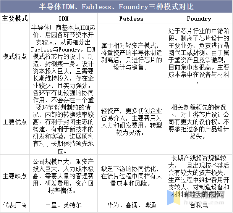Click IDM drawbacks cell '公司规模巨大，重资产投入巨大'
The image size is (233, 213).
click(x=63, y=176)
